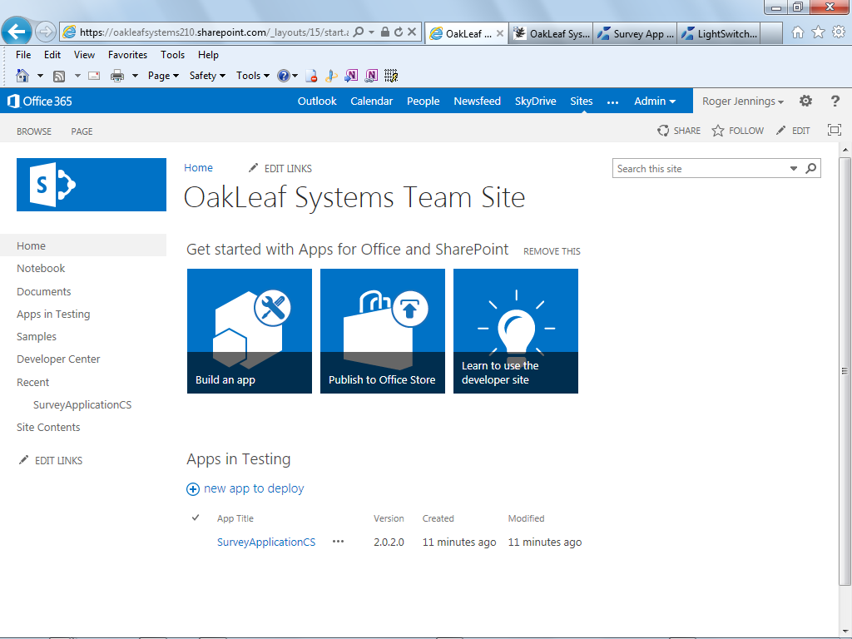
Task: Click the Print icon in command bar
Action: 116,76
